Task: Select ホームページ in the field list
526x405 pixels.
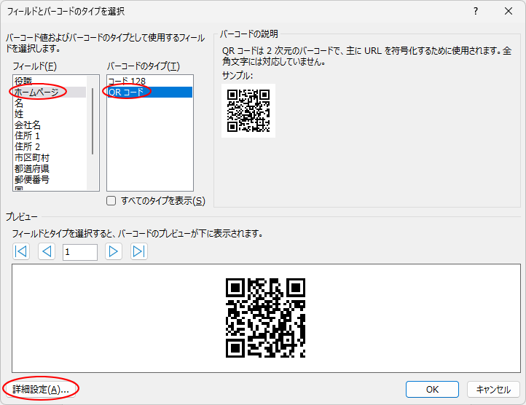Action: [36, 92]
